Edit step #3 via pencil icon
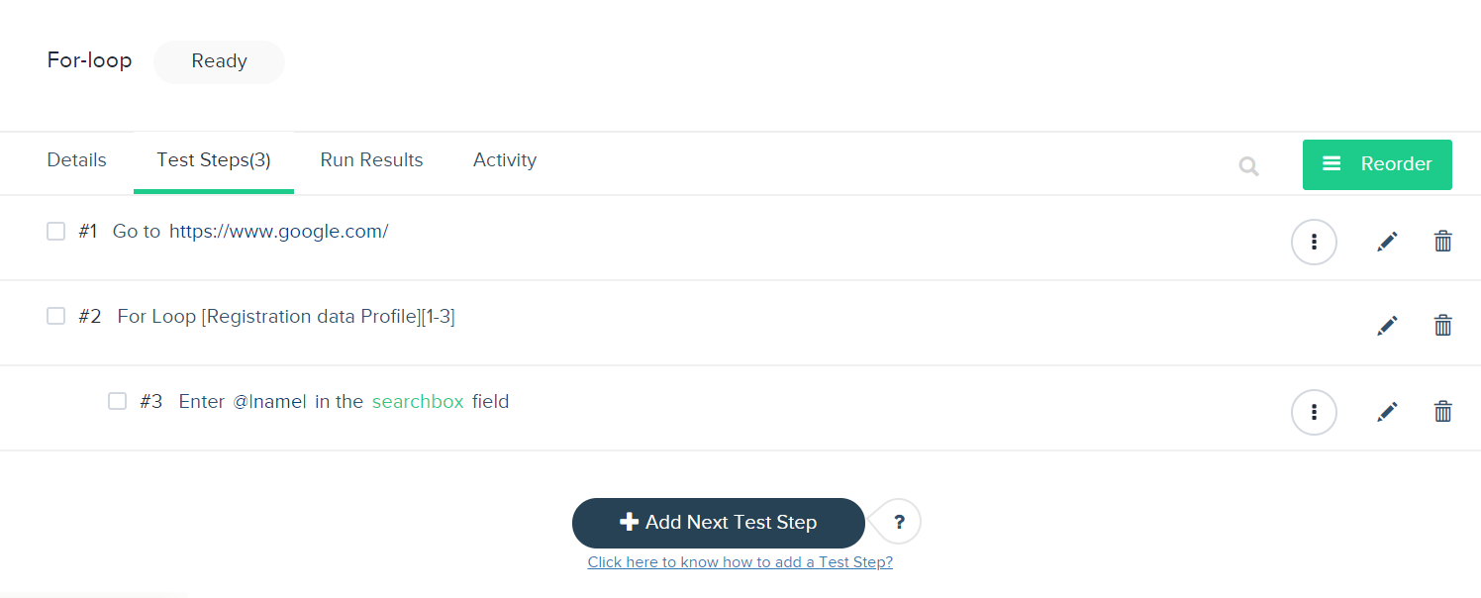The image size is (1481, 598). (x=1387, y=411)
